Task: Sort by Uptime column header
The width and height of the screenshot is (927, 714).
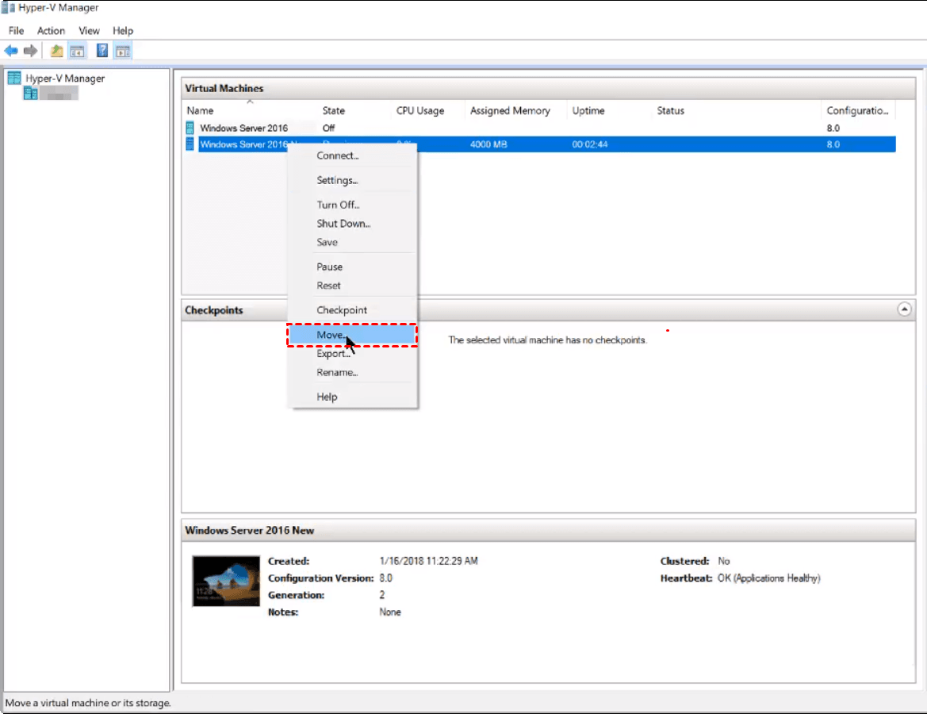Action: [x=610, y=110]
